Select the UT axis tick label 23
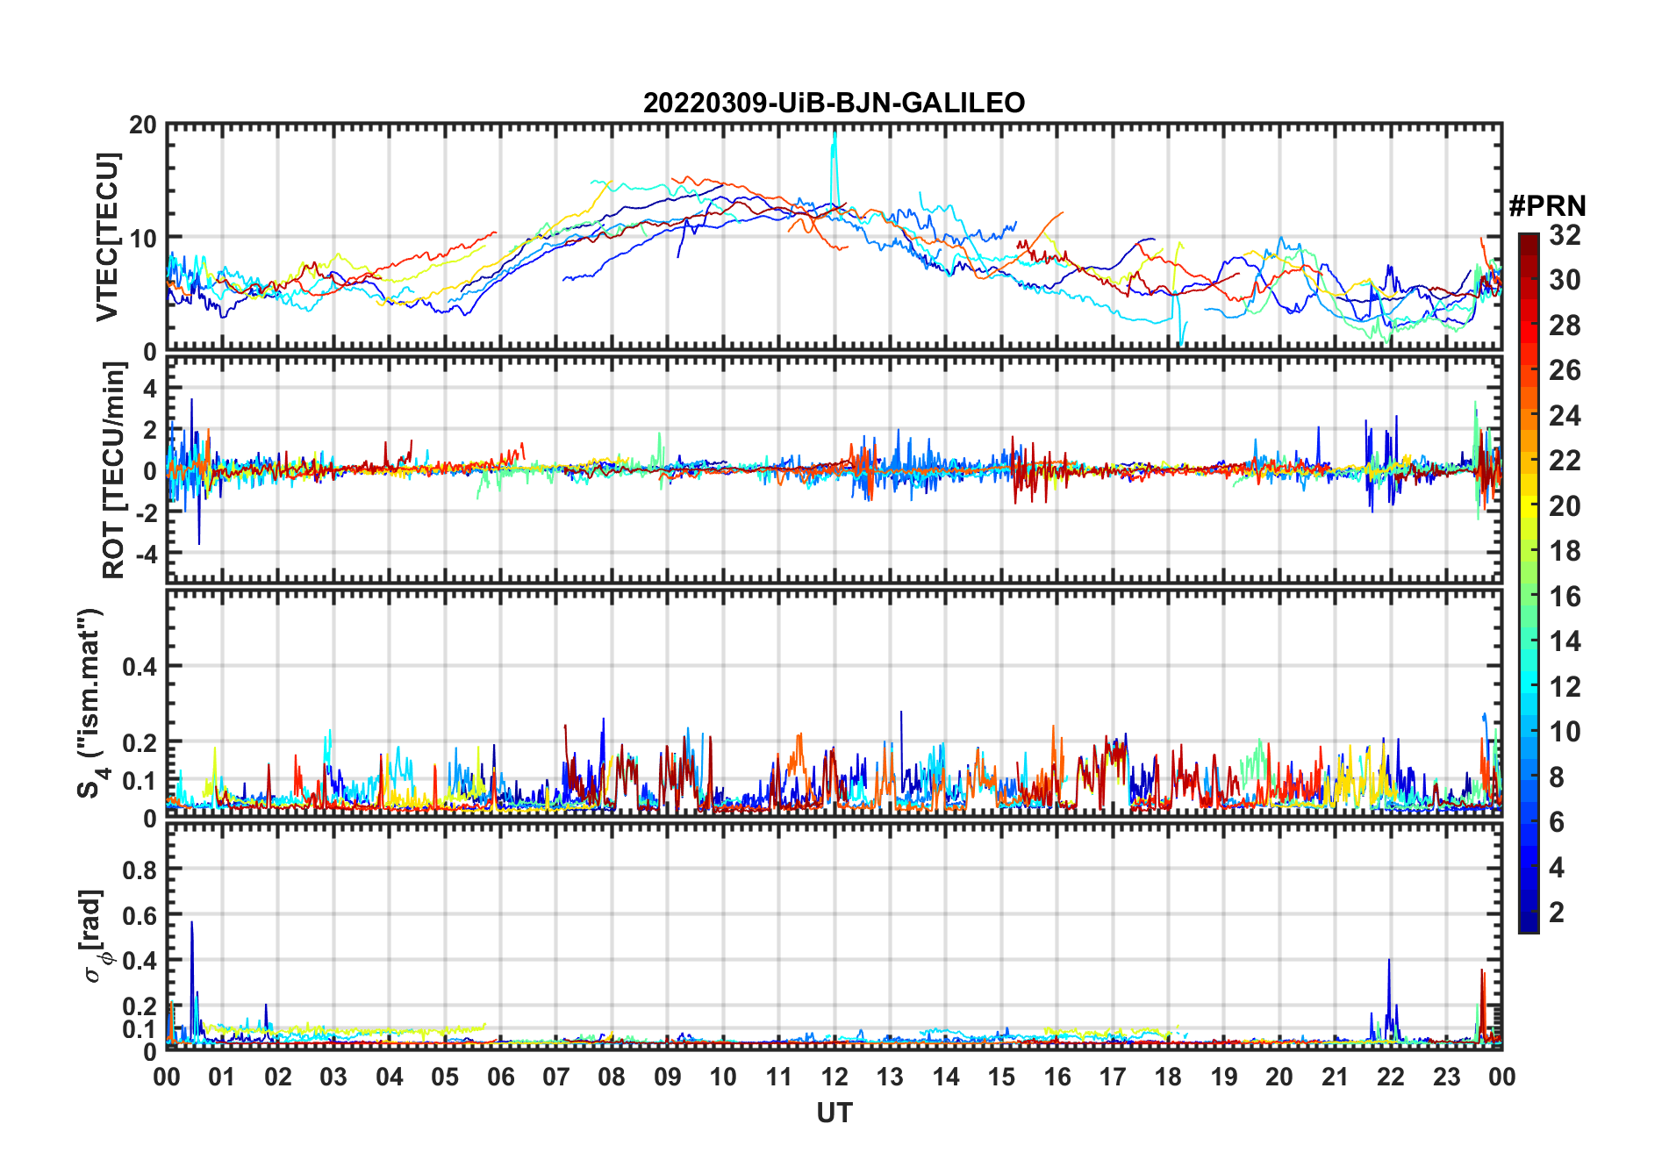 (x=1447, y=1077)
